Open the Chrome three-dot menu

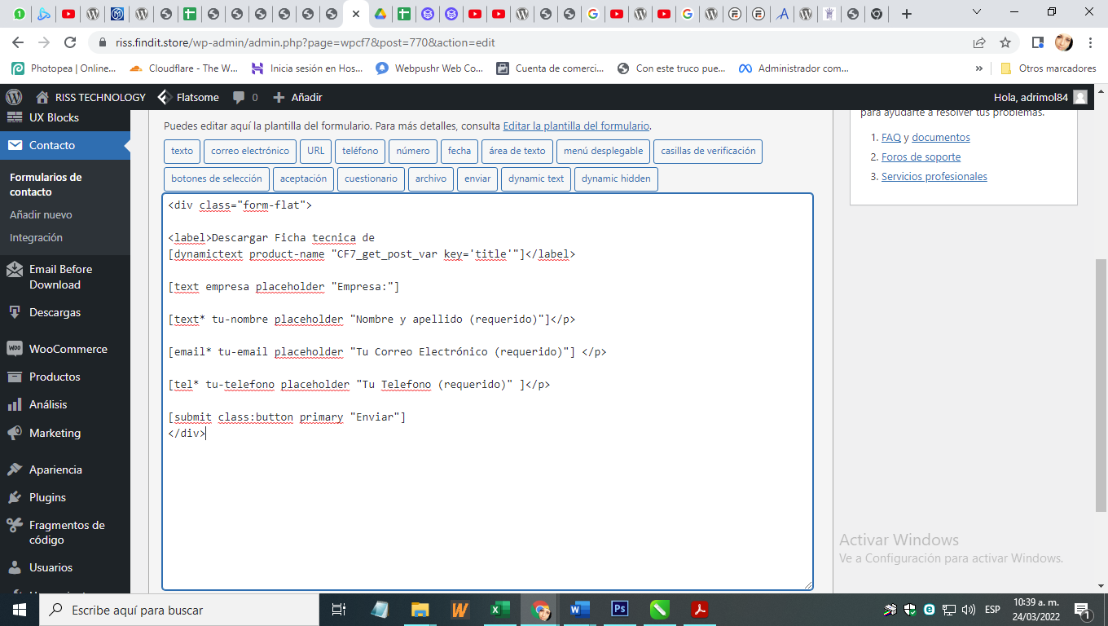(1090, 42)
